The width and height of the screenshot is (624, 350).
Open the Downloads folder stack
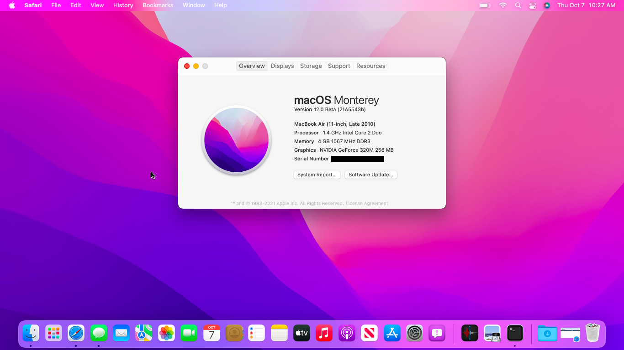[547, 333]
